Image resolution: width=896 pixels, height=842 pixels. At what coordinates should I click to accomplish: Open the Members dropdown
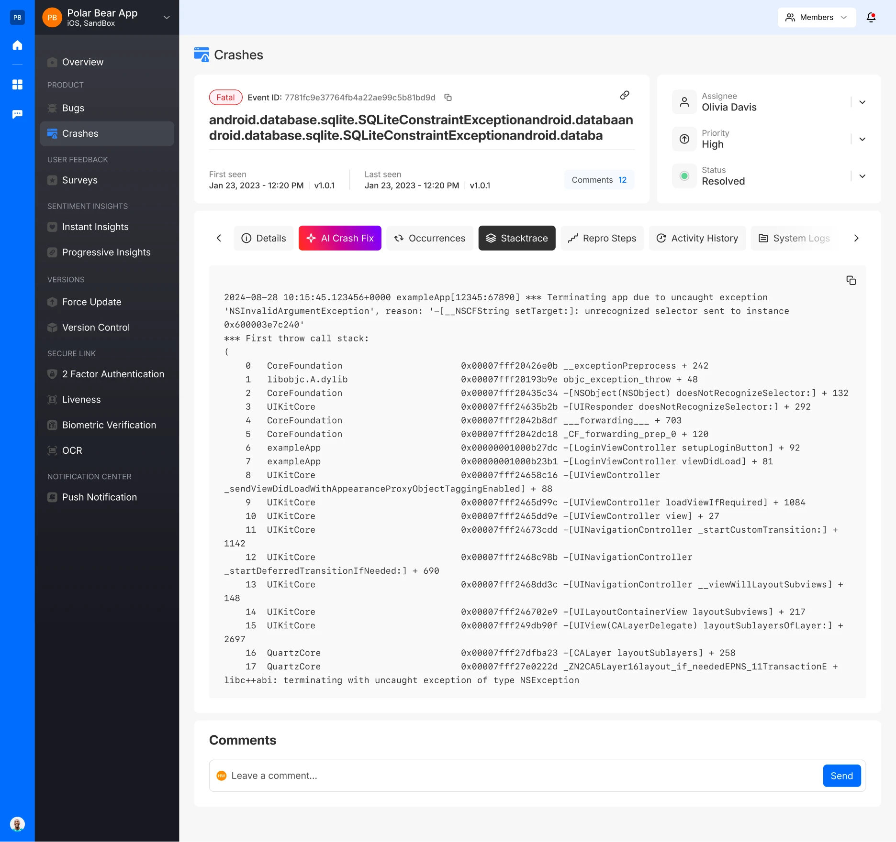[x=816, y=18]
